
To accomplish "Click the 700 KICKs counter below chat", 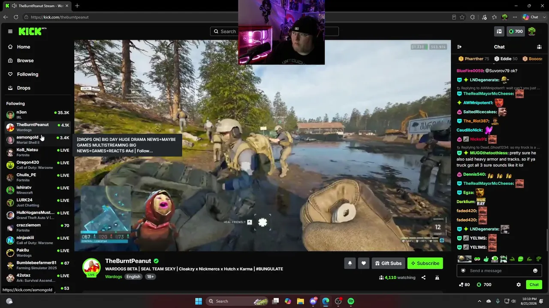I will (x=484, y=284).
